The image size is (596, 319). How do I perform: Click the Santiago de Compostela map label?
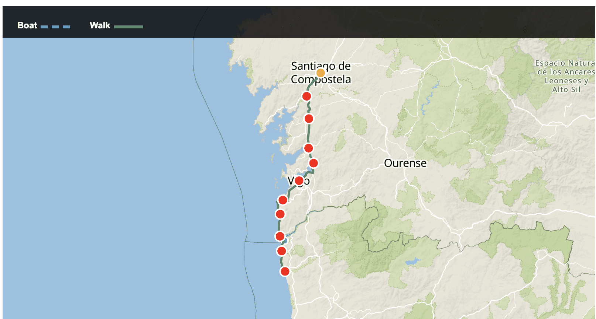click(x=321, y=73)
